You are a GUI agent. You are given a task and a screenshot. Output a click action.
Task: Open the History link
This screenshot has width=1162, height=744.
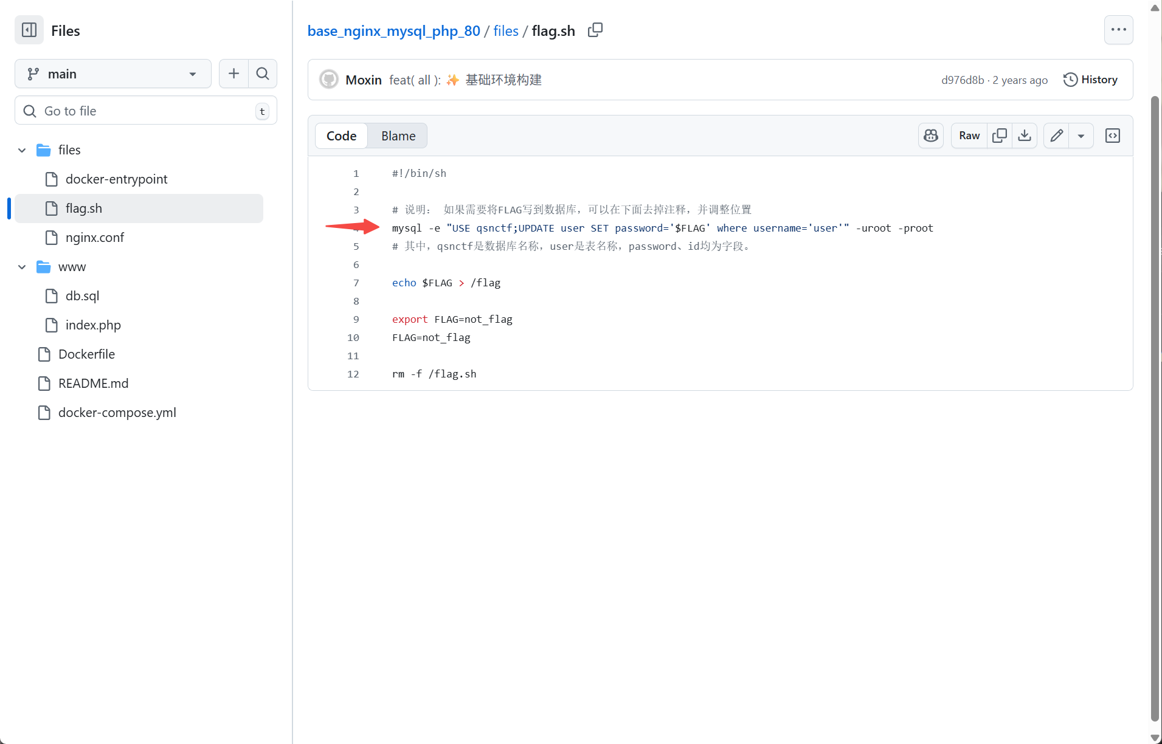coord(1091,80)
